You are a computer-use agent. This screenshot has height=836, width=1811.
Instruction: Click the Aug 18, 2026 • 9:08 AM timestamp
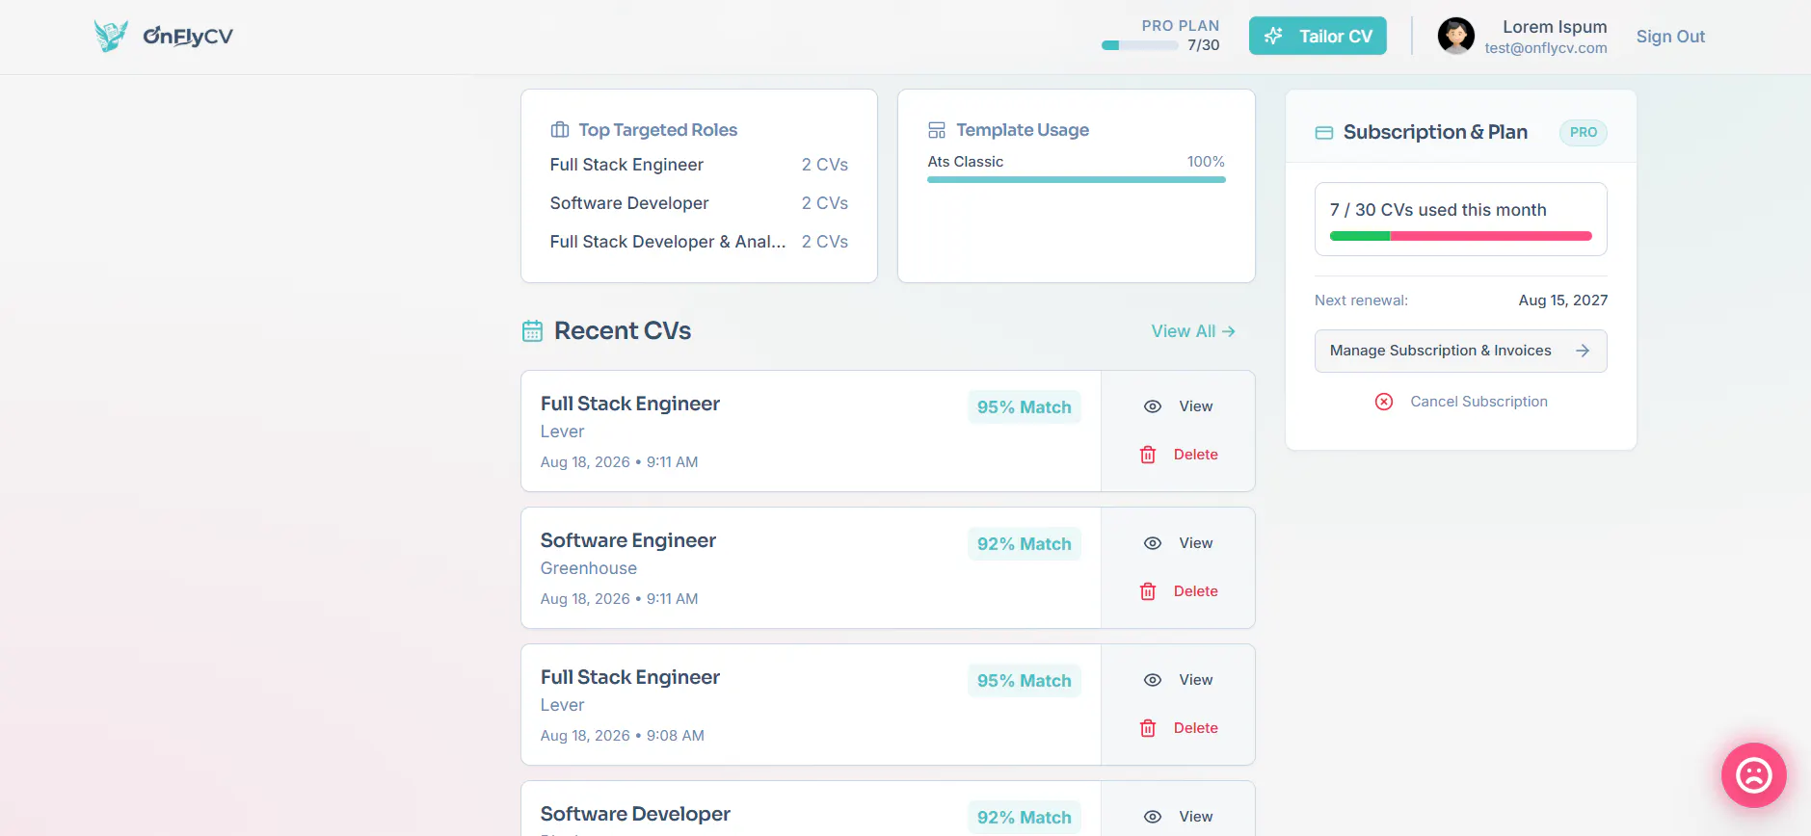point(622,736)
